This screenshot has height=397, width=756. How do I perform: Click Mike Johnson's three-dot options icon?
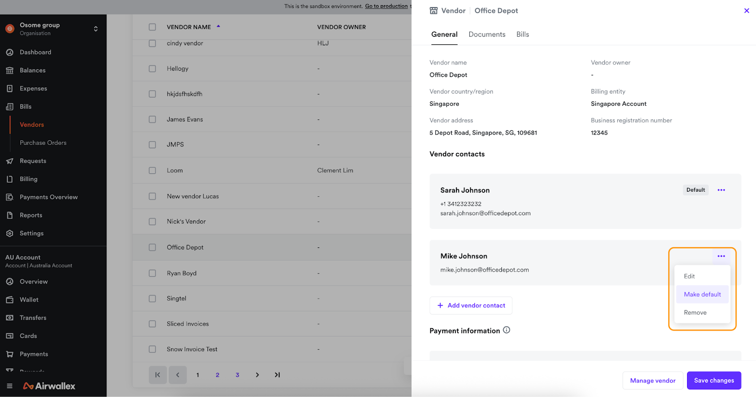[721, 256]
